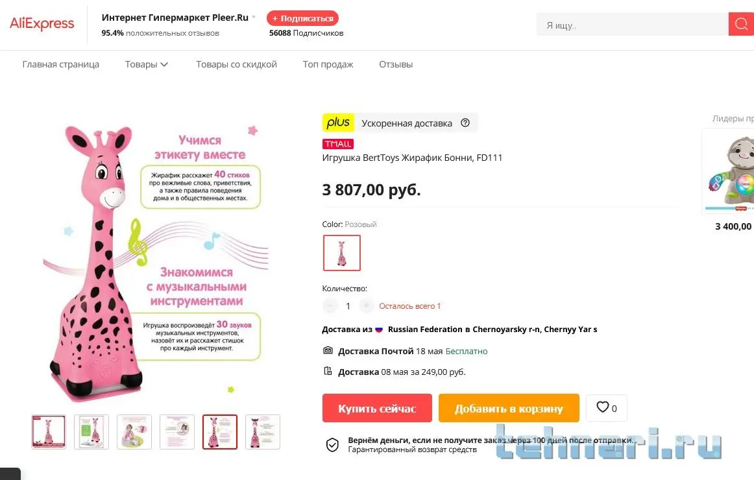Click the Я ищу search field
The width and height of the screenshot is (754, 480).
coord(632,25)
